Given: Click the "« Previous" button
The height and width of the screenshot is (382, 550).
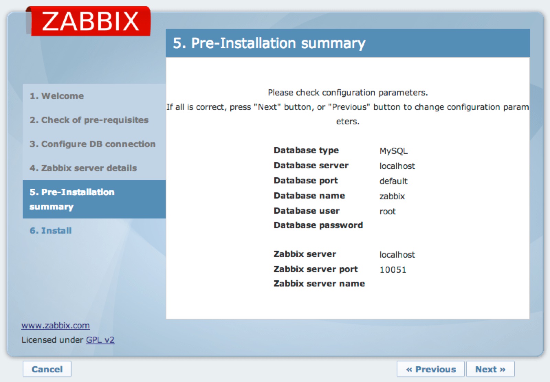Looking at the screenshot, I should coord(431,369).
